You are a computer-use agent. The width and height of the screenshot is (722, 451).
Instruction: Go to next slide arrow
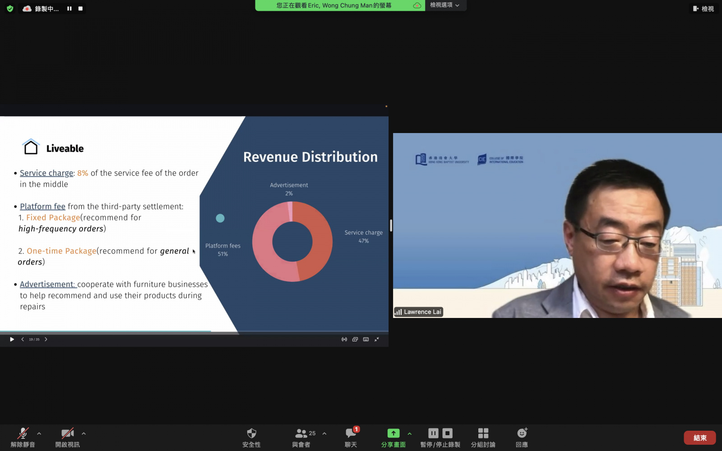click(x=46, y=339)
